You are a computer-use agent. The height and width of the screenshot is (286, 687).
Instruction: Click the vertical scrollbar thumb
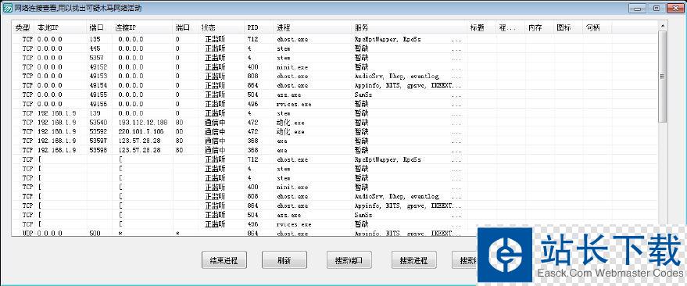click(662, 77)
